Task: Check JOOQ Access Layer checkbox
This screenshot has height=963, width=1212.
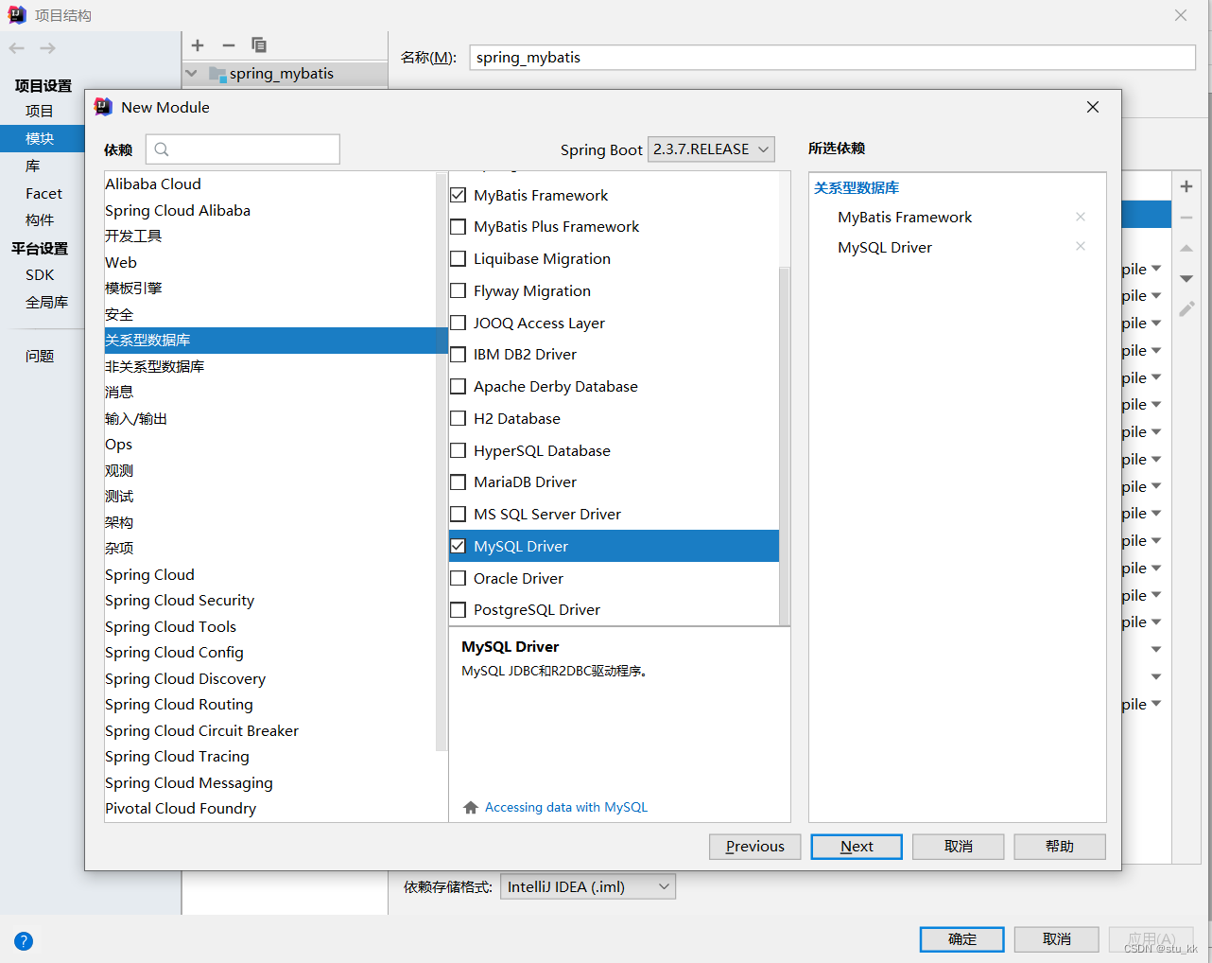Action: 459,323
